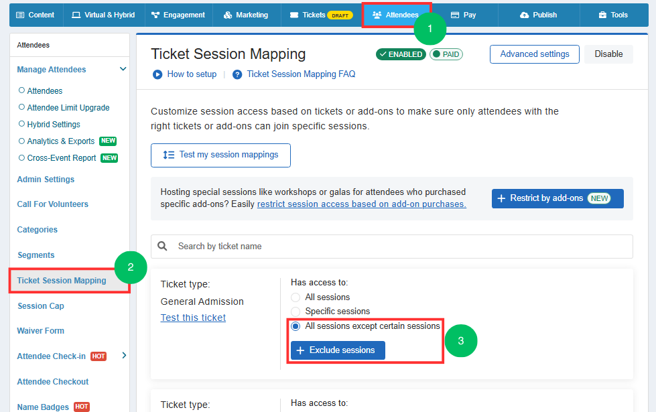Screen dimensions: 656x412
Task: Open the Test this ticket link
Action: (x=193, y=318)
